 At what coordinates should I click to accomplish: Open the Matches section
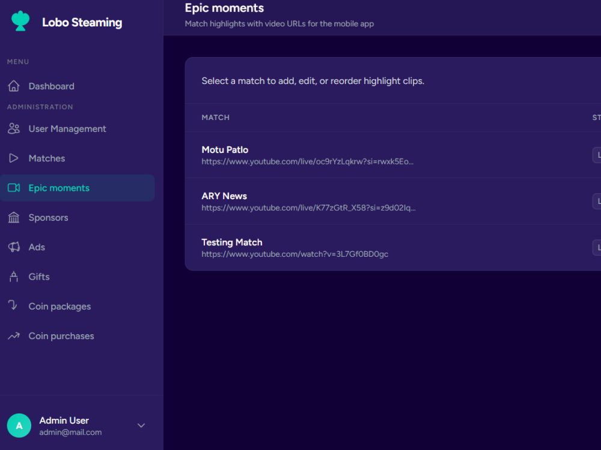[78, 158]
